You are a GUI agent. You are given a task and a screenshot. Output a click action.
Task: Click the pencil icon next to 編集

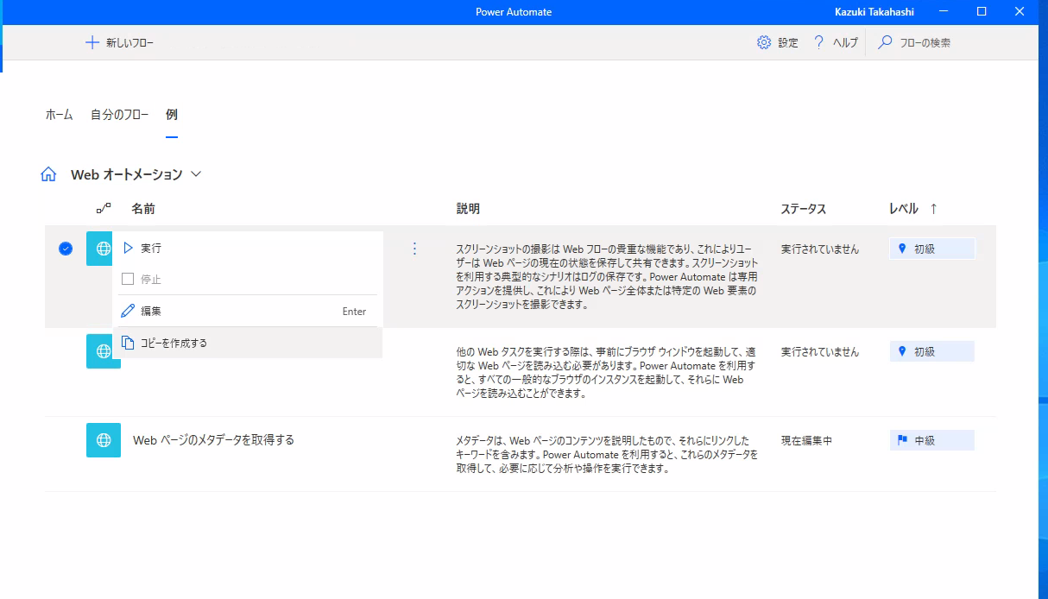click(x=128, y=311)
